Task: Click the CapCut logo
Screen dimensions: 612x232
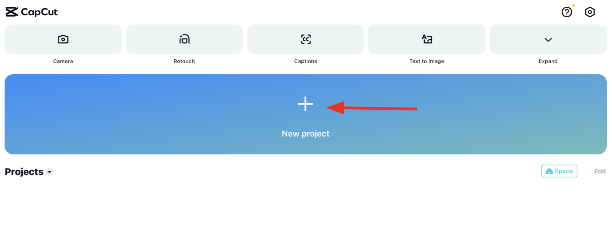Action: [31, 12]
